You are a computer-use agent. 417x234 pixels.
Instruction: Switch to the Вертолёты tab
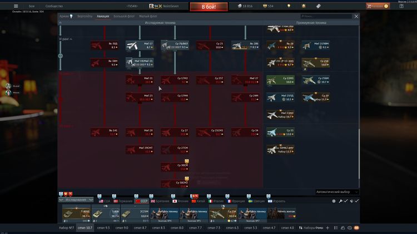85,17
